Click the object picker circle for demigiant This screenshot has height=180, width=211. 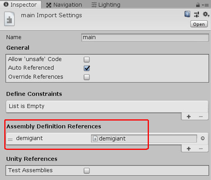tap(203, 139)
